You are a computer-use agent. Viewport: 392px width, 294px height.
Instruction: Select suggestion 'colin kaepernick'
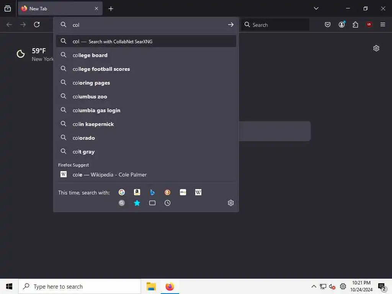146,124
